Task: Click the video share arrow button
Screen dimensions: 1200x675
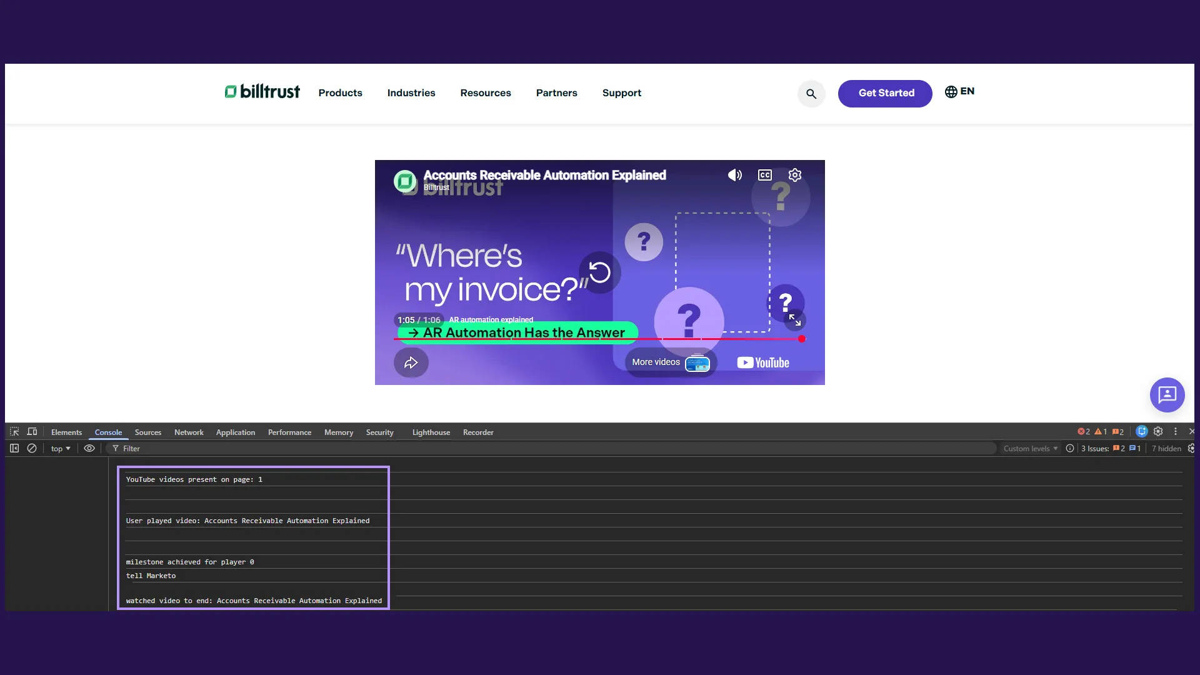Action: [x=411, y=362]
